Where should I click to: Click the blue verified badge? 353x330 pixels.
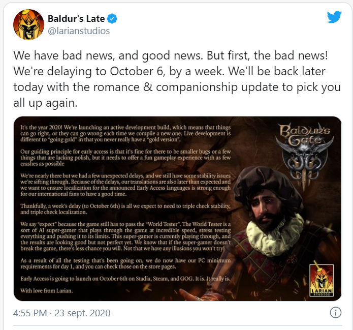pos(112,18)
